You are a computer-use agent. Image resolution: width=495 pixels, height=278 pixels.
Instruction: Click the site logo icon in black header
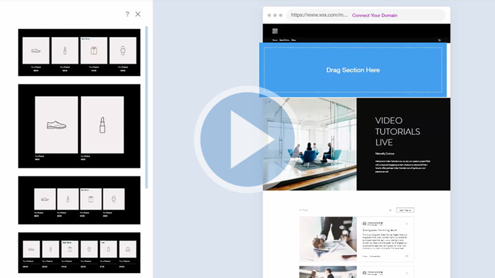tap(275, 31)
